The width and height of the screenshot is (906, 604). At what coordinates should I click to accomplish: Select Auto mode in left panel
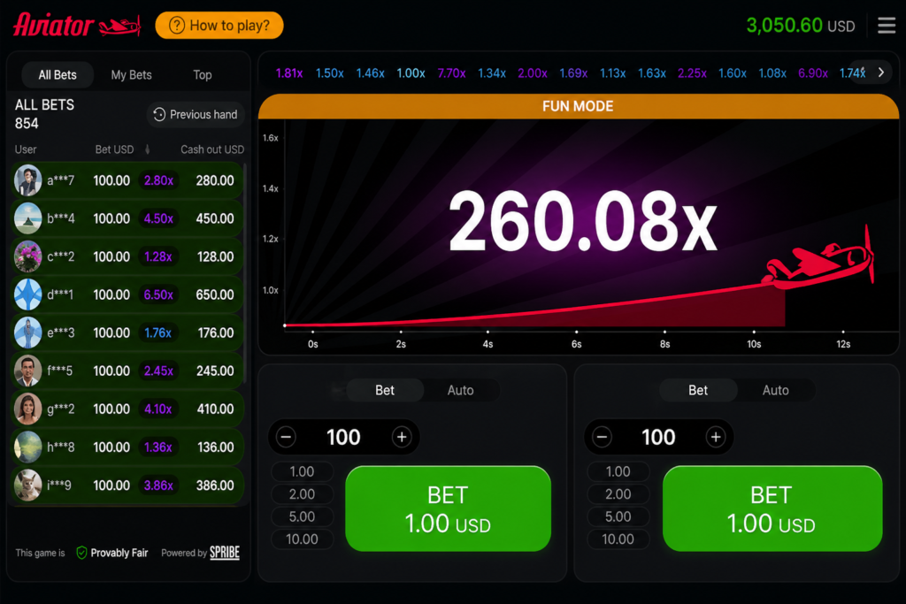(x=460, y=390)
